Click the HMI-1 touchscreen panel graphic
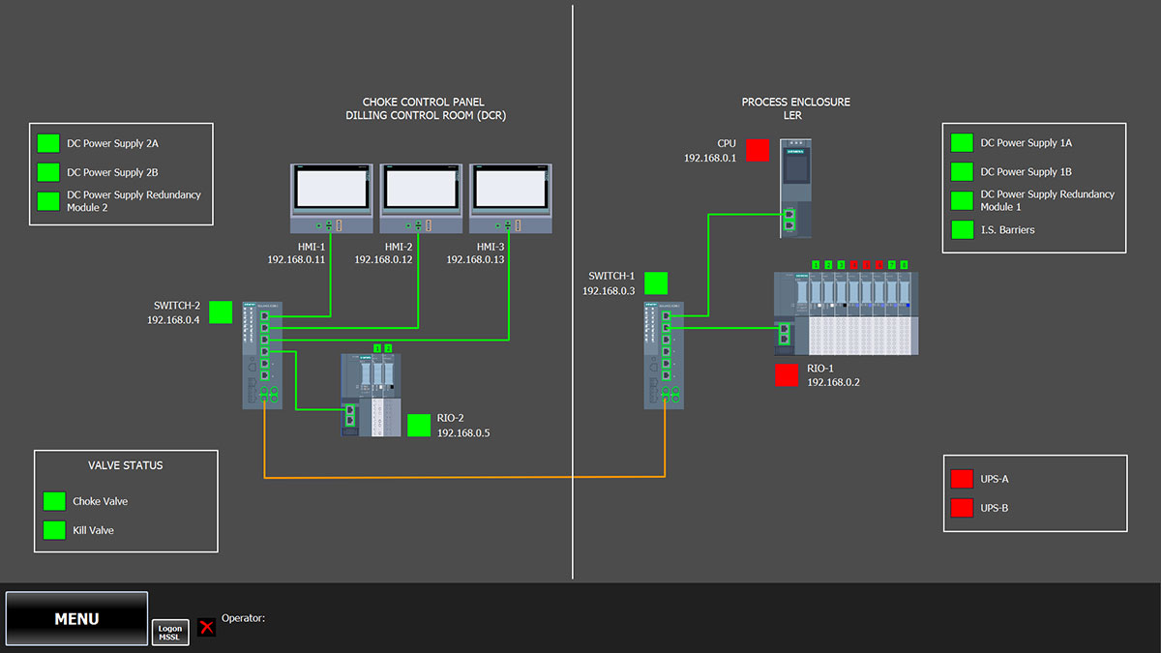 [331, 195]
